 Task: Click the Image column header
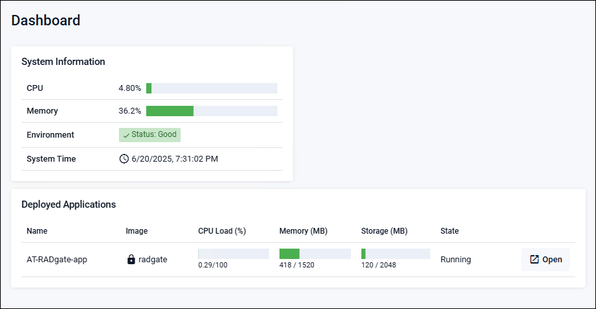[136, 230]
